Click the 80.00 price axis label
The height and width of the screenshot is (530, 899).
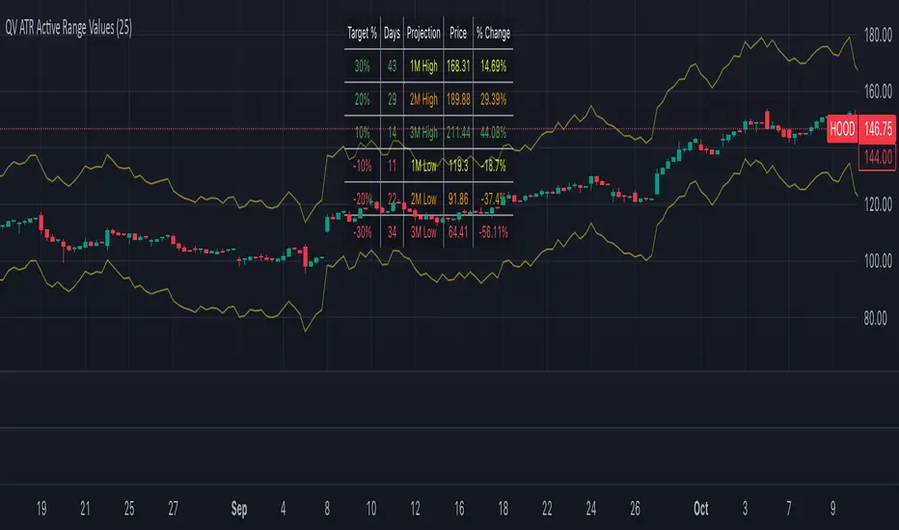tap(875, 318)
